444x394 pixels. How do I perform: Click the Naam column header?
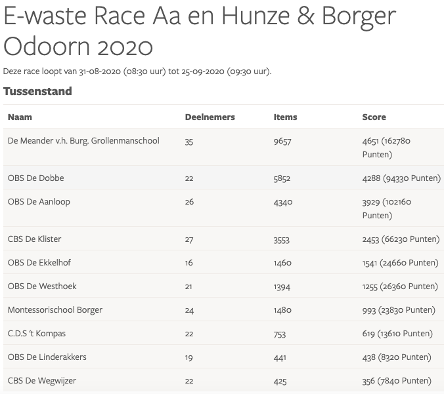tap(20, 117)
